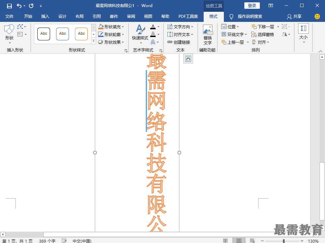Image resolution: width=325 pixels, height=243 pixels.
Task: Open Customize Quick Access Toolbar dropdown
Action: [x=41, y=6]
